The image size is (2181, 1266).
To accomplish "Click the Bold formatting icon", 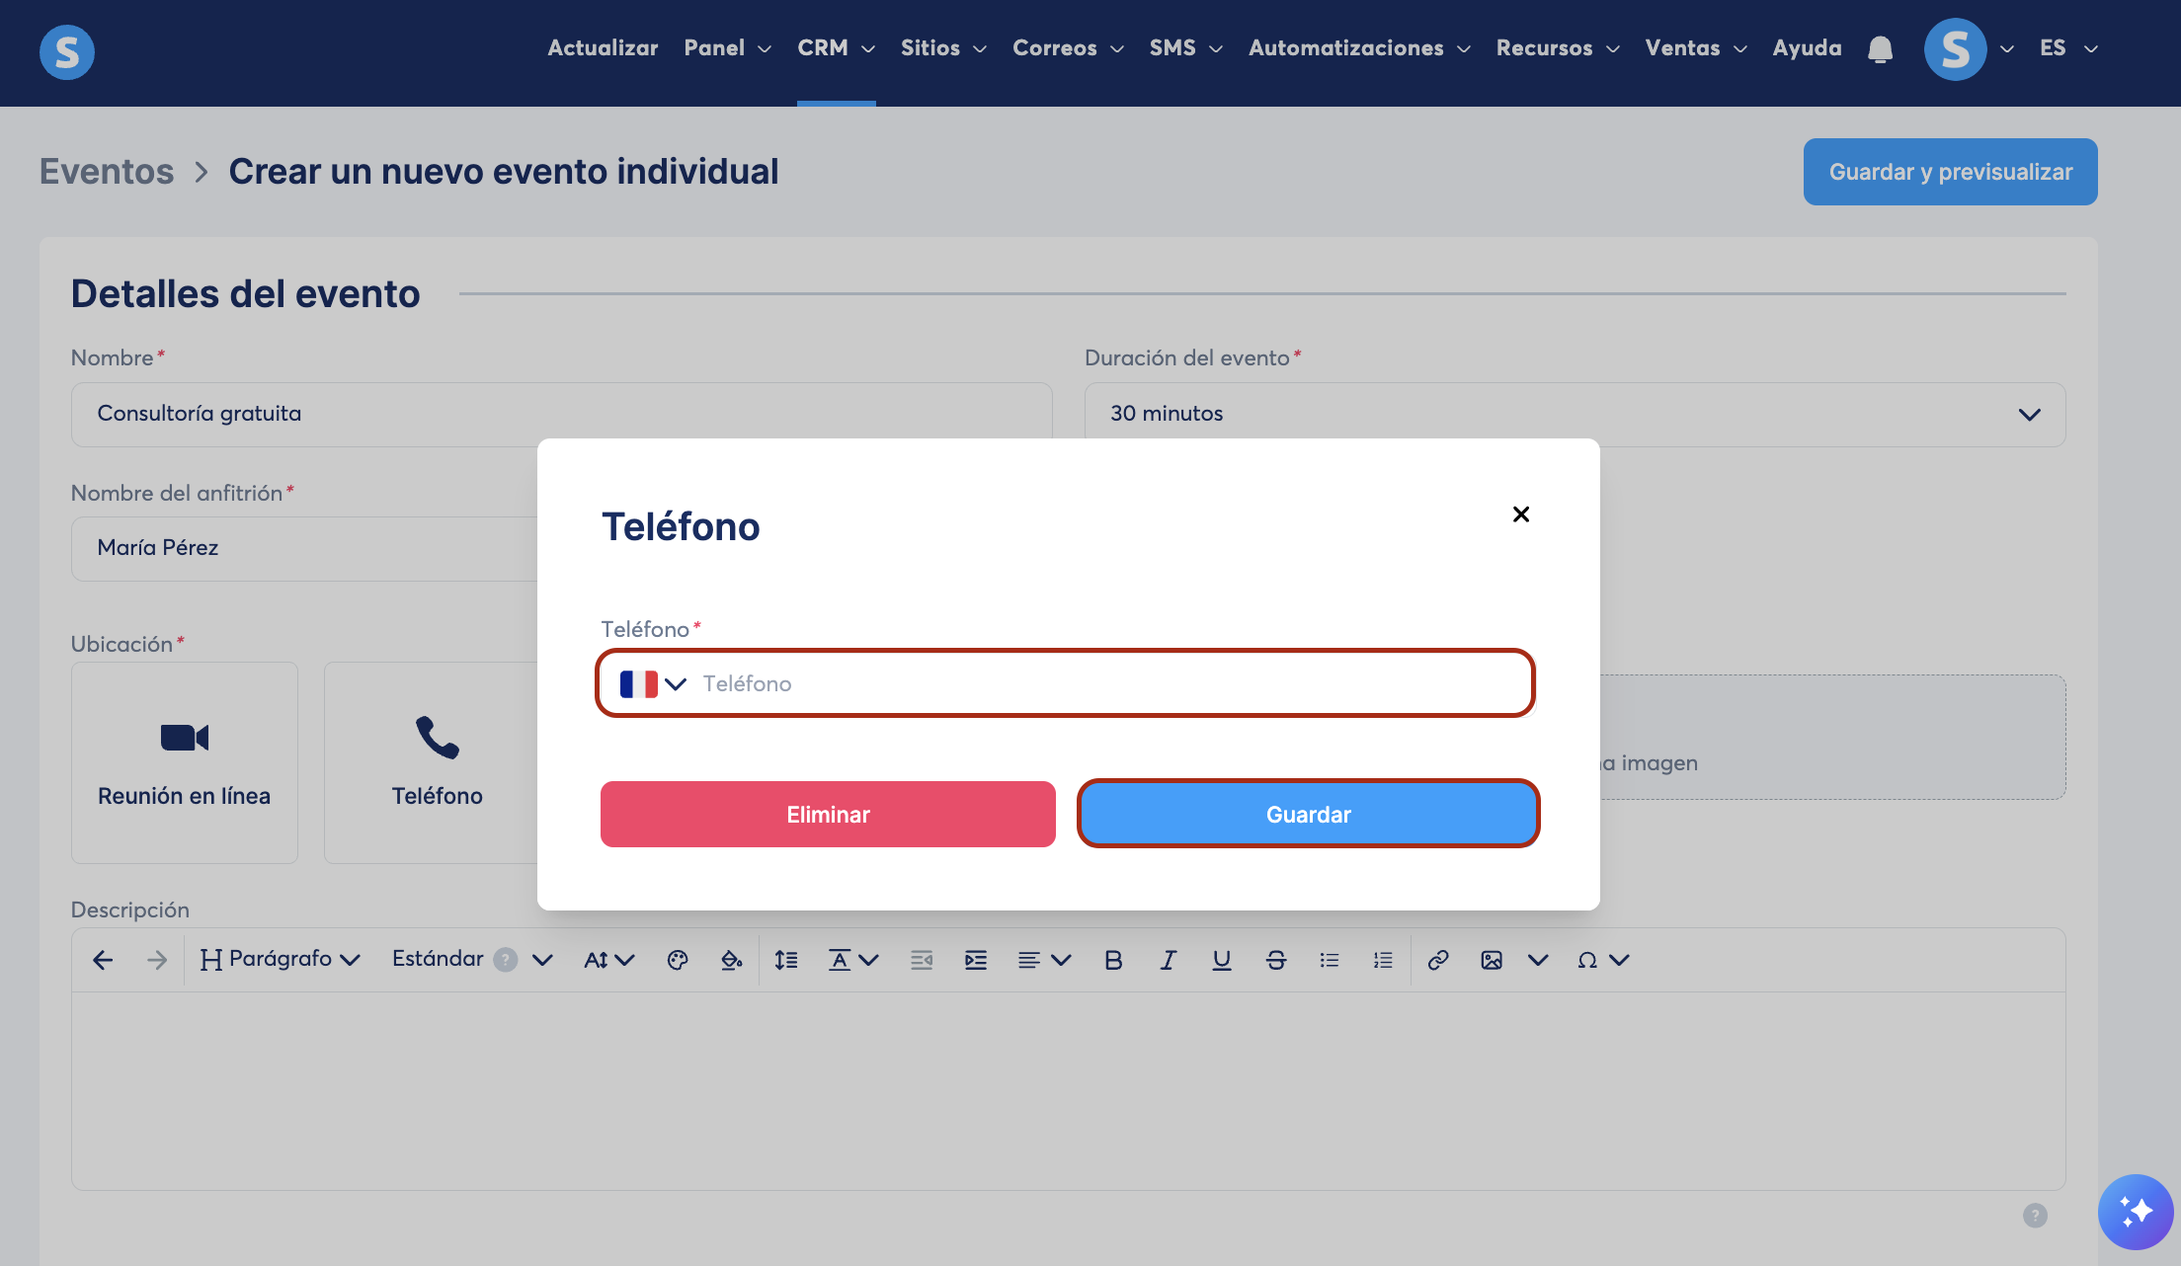I will click(1113, 960).
